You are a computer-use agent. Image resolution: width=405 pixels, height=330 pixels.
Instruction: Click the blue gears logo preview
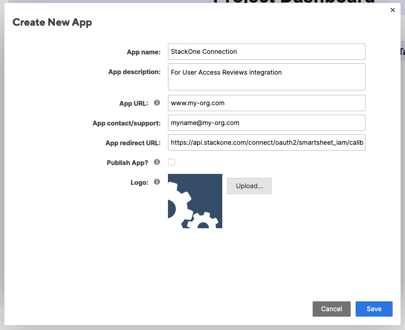195,201
